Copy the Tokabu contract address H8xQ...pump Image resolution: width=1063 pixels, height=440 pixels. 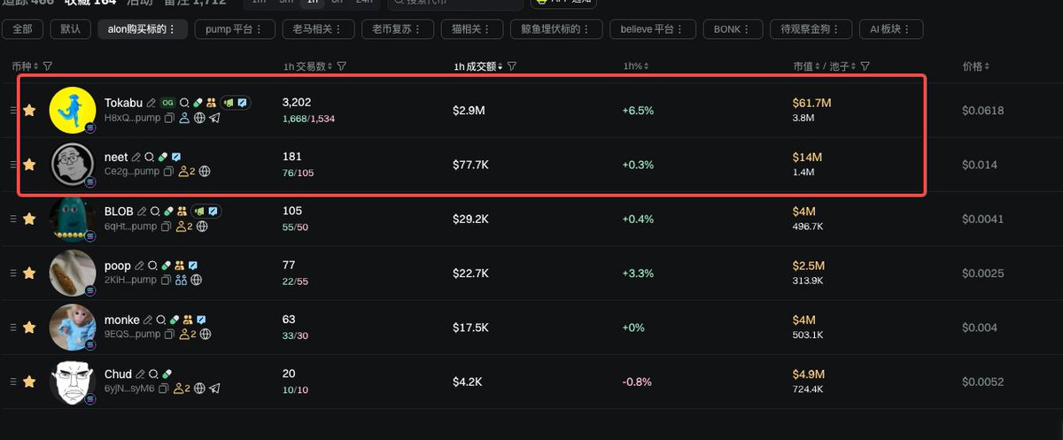170,118
